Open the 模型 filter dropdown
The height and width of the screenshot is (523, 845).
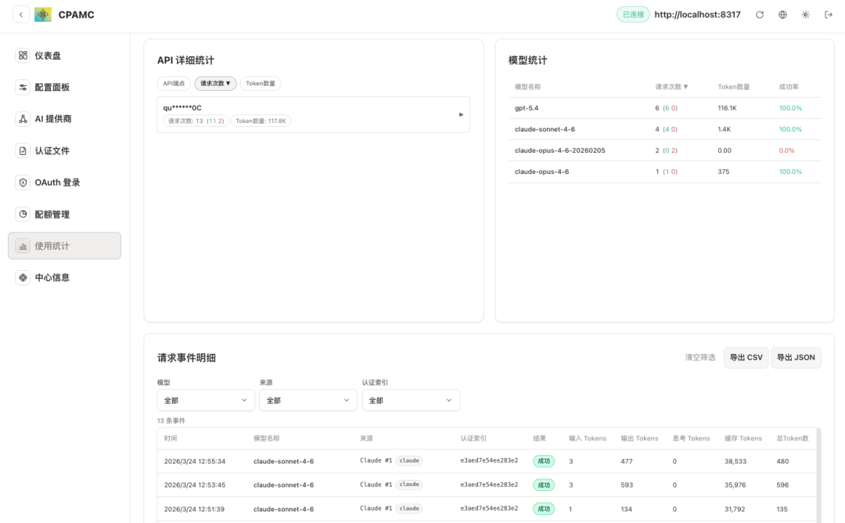tap(205, 400)
